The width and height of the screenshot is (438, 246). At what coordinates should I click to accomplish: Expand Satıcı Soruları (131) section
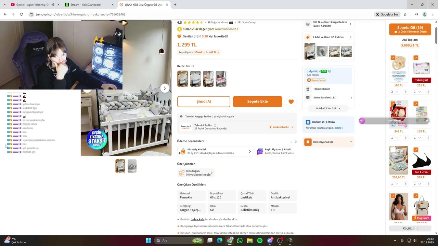(328, 98)
